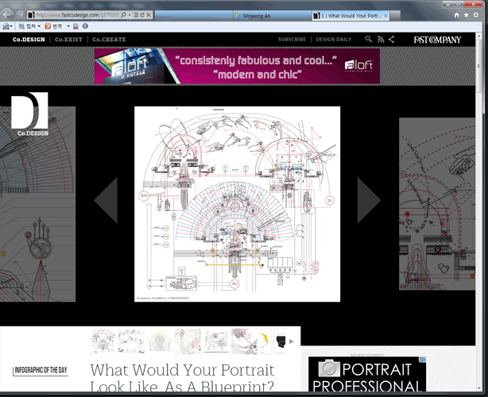488x397 pixels.
Task: Expand the 번역 translate dropdown arrow
Action: 68,26
